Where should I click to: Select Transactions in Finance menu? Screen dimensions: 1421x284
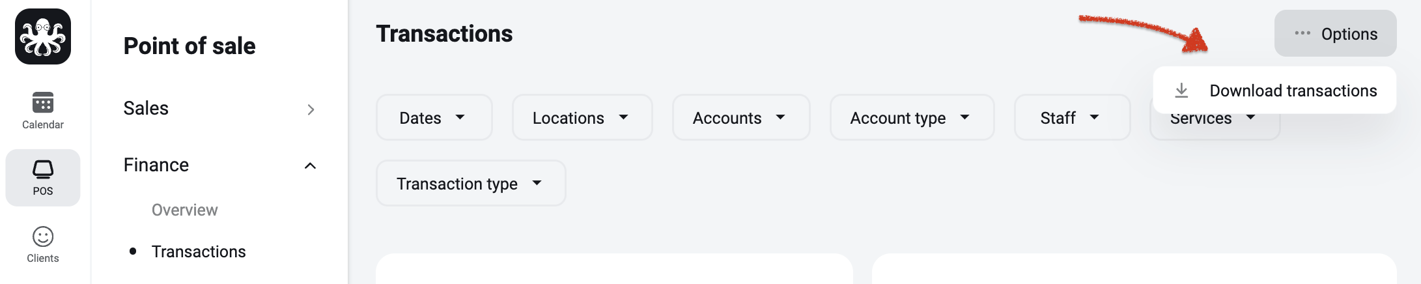[x=199, y=251]
